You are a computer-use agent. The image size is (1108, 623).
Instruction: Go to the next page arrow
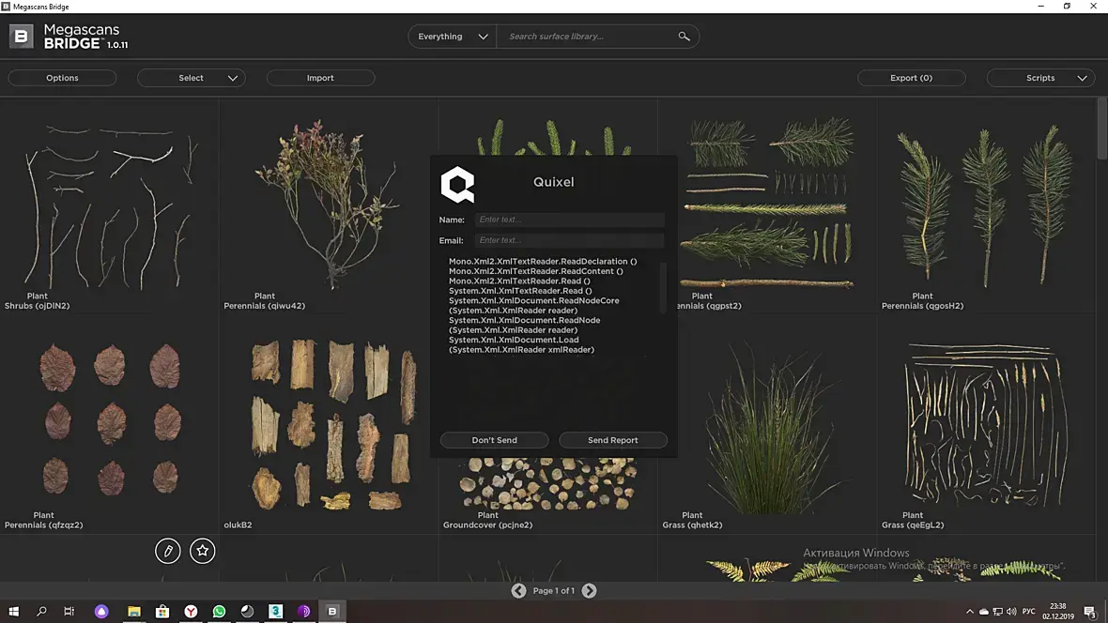coord(589,590)
